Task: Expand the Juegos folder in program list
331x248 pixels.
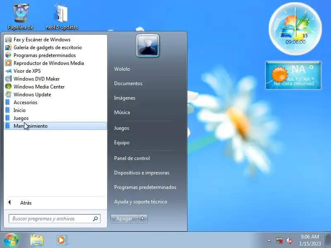Action: pyautogui.click(x=55, y=118)
